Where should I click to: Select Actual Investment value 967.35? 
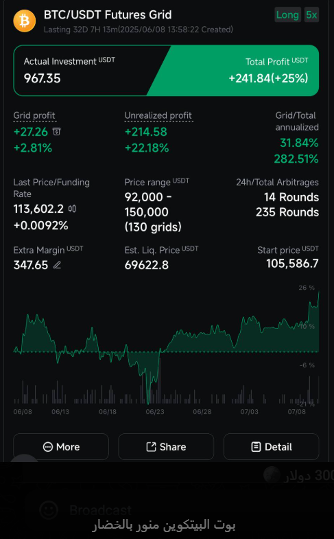pos(43,78)
